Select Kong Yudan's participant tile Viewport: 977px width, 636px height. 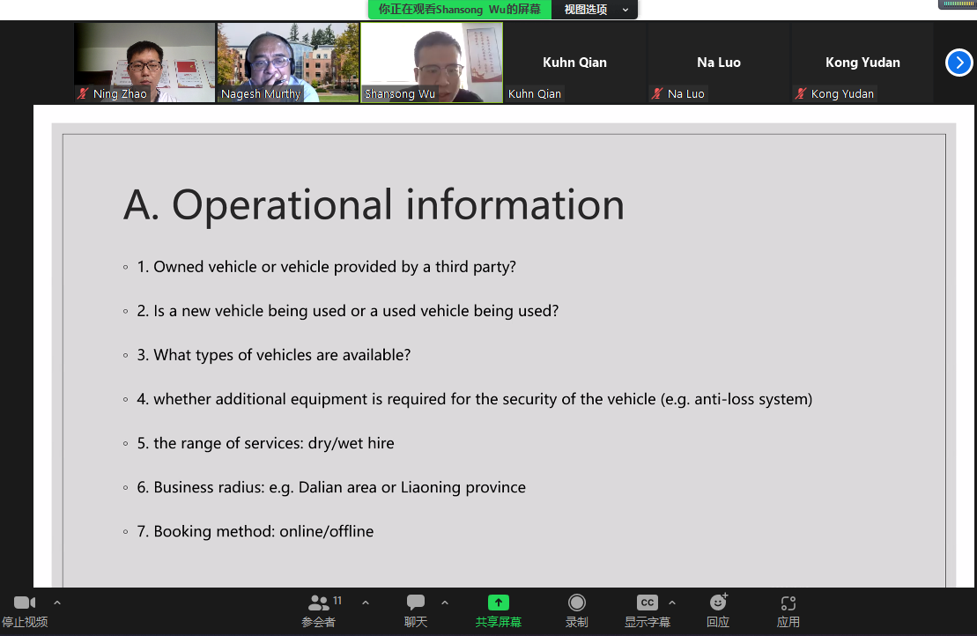tap(862, 63)
